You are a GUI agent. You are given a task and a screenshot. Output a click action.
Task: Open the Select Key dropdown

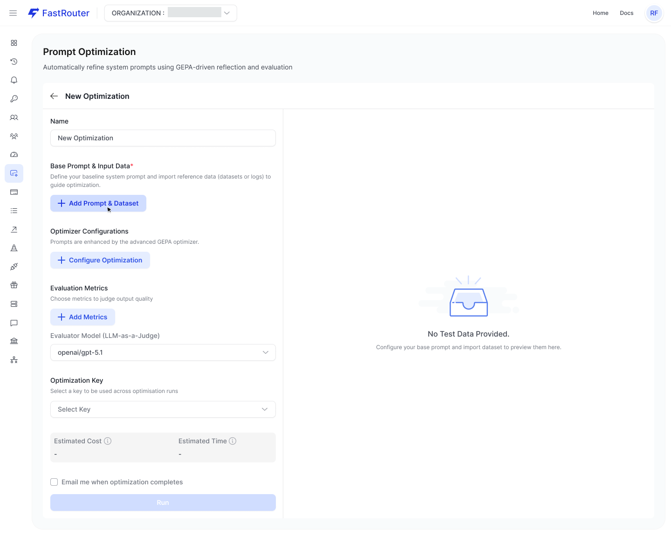click(x=163, y=409)
